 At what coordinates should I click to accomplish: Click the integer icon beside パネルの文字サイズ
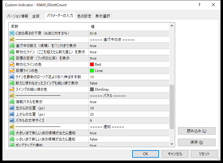[12, 121]
